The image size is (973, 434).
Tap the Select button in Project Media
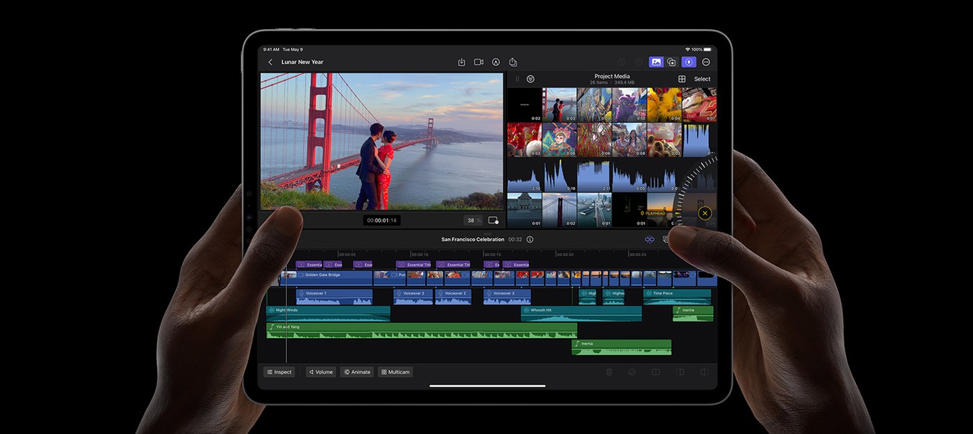701,78
